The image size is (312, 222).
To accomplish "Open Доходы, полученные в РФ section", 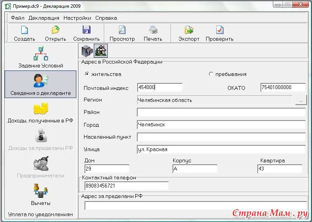I will tap(41, 113).
